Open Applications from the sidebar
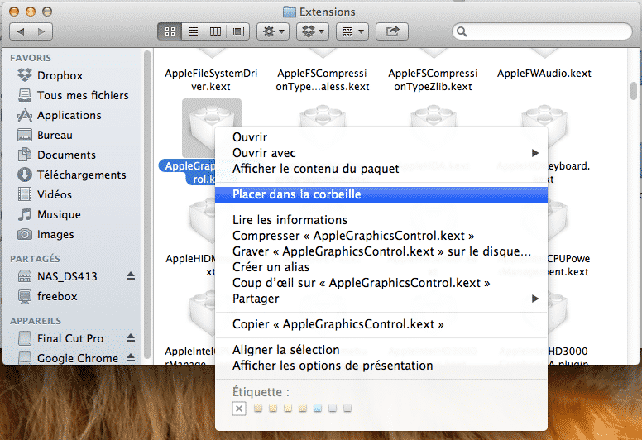The height and width of the screenshot is (440, 642). pos(59,116)
